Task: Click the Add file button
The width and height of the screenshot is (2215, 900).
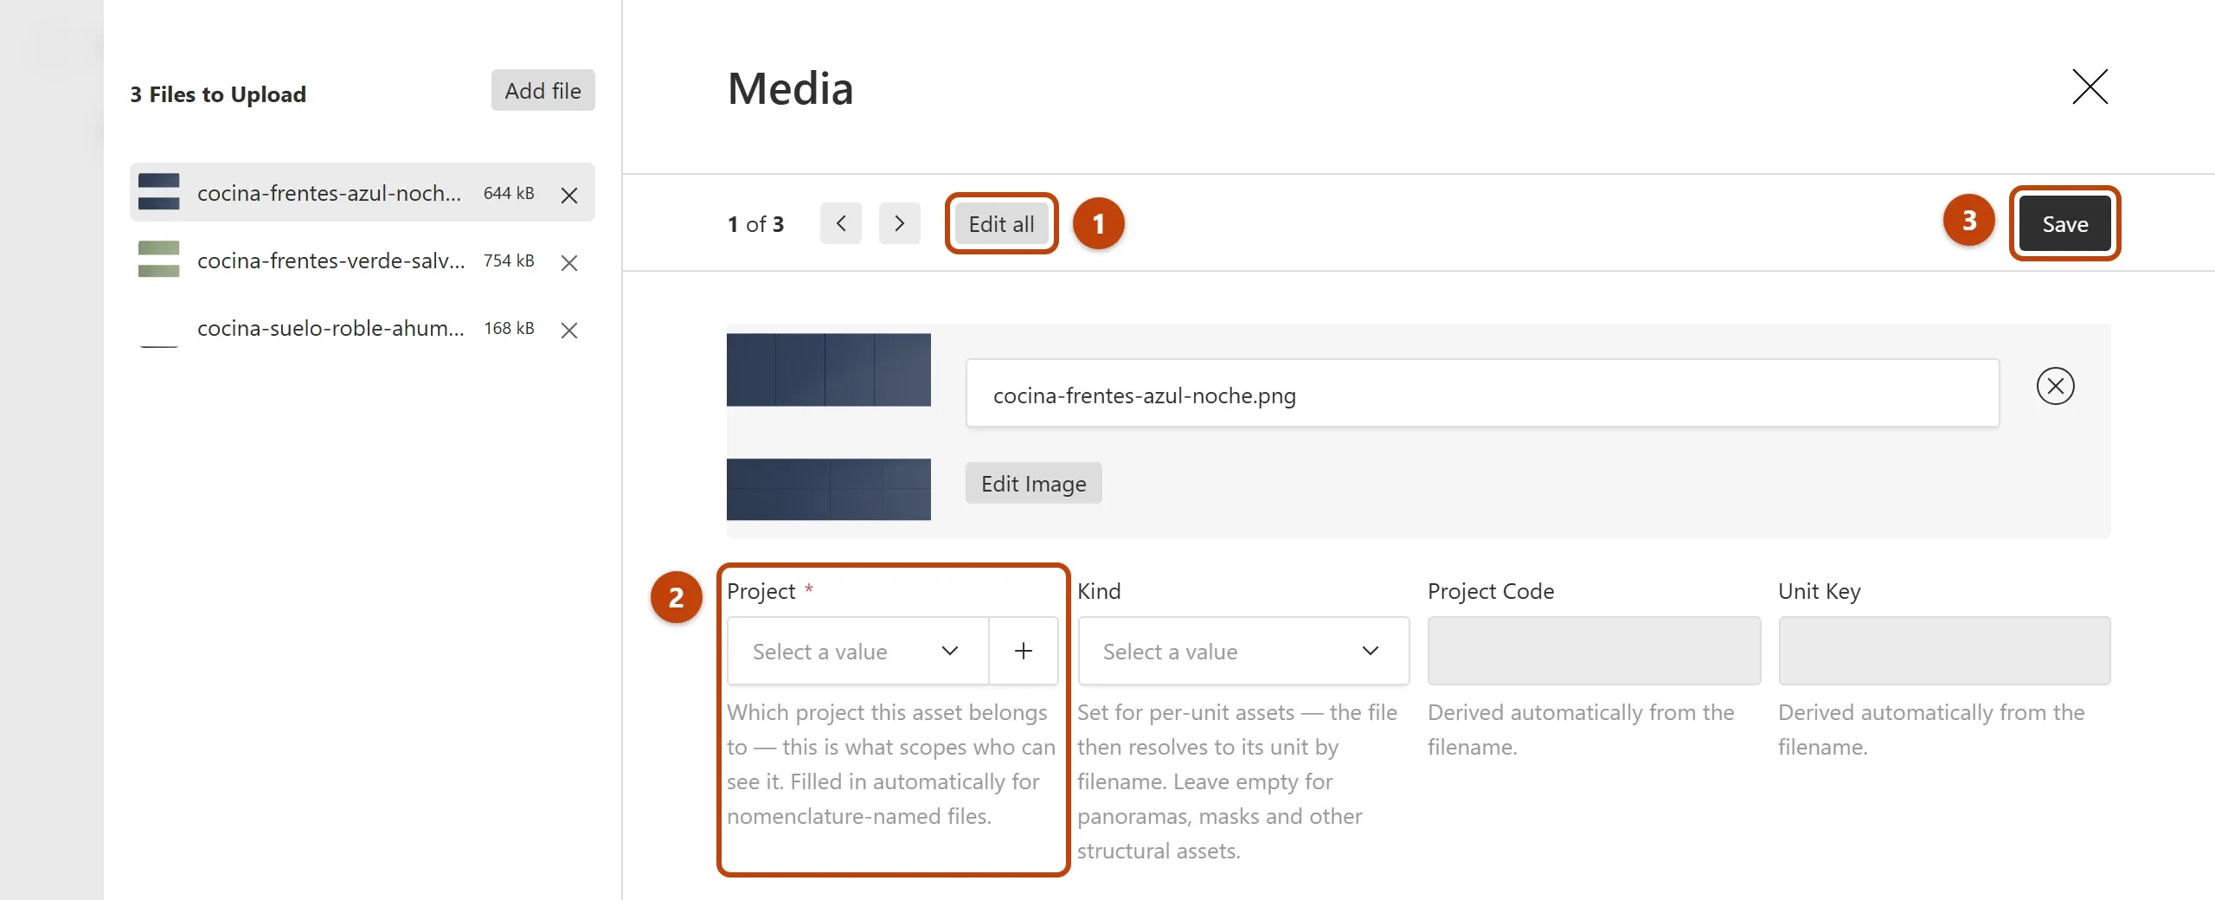Action: (x=543, y=90)
